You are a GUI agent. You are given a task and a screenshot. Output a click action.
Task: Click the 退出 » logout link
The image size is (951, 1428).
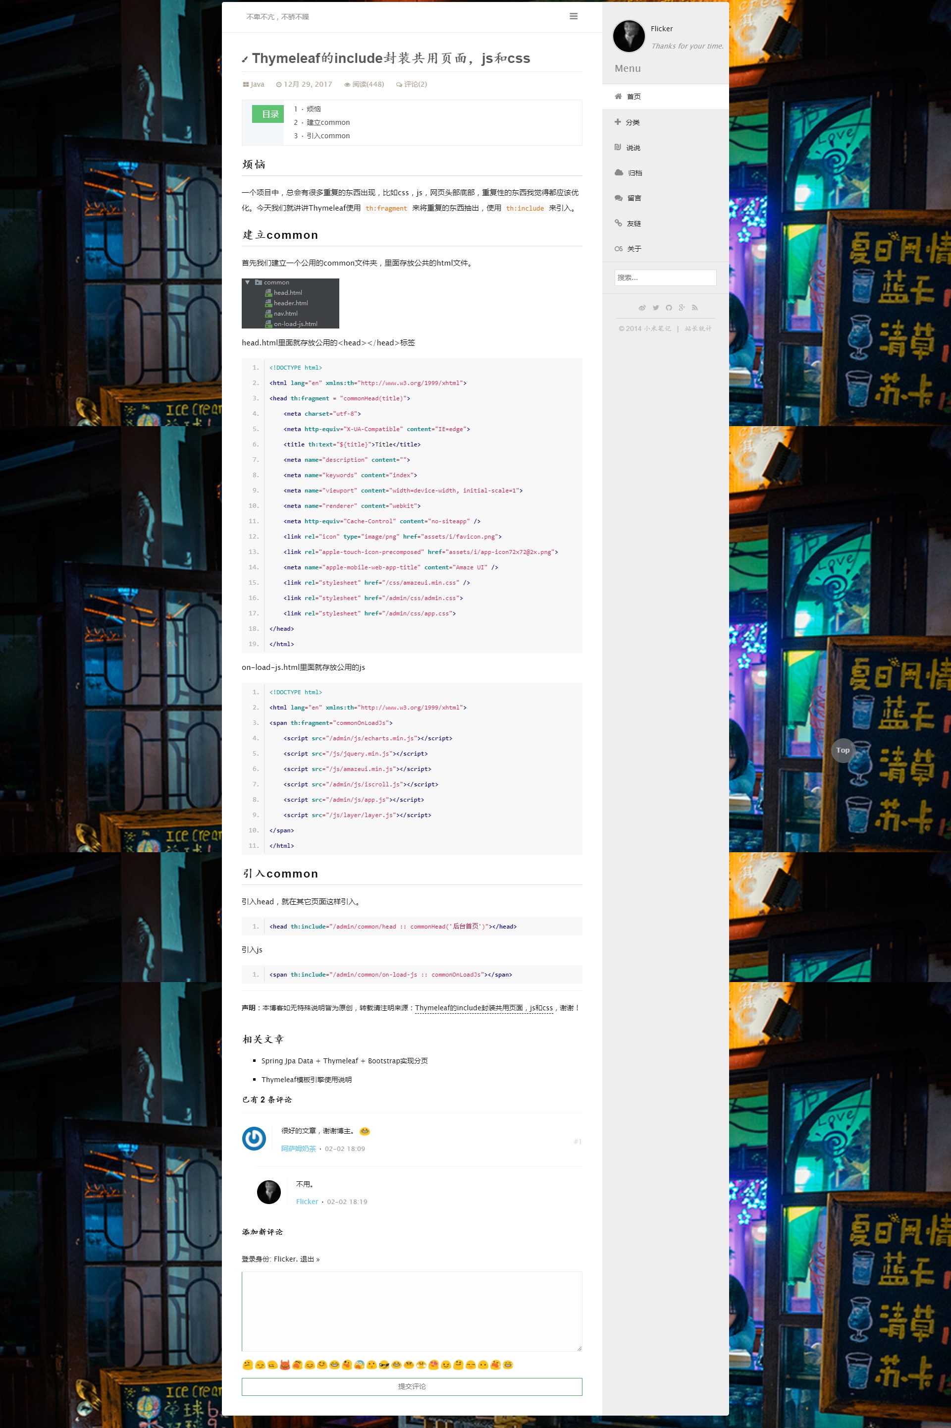coord(310,1259)
